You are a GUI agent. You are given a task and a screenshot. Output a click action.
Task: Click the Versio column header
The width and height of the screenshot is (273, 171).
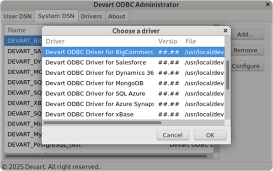(x=168, y=41)
